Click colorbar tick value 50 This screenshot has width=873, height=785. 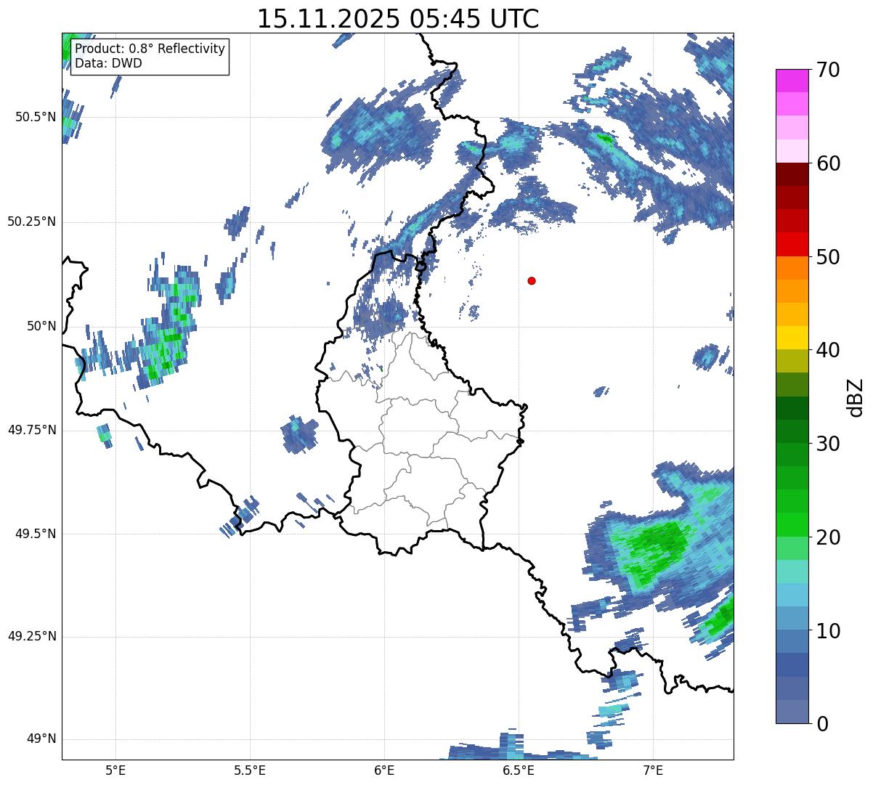click(x=827, y=257)
